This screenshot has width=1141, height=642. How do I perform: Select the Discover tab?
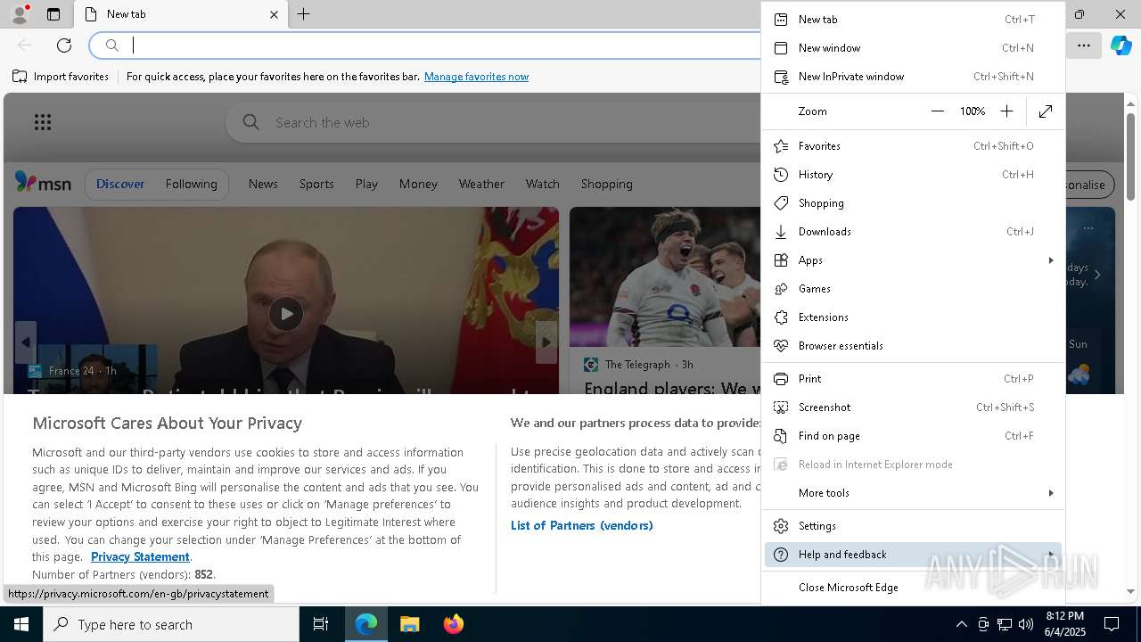pyautogui.click(x=120, y=184)
